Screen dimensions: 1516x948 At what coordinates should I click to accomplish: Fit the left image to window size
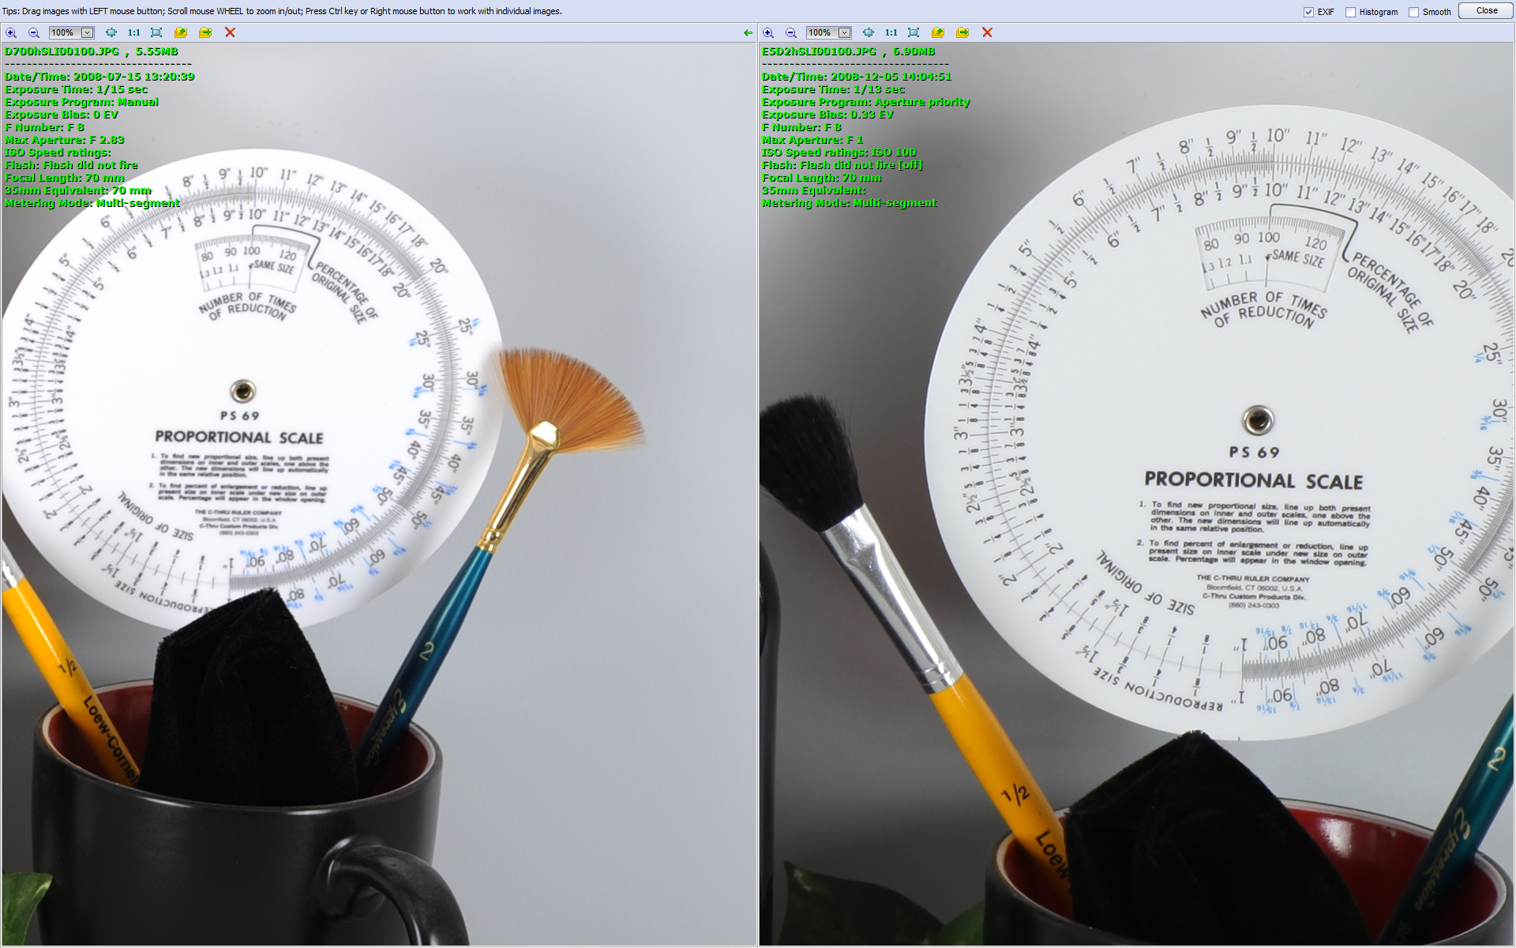click(111, 32)
